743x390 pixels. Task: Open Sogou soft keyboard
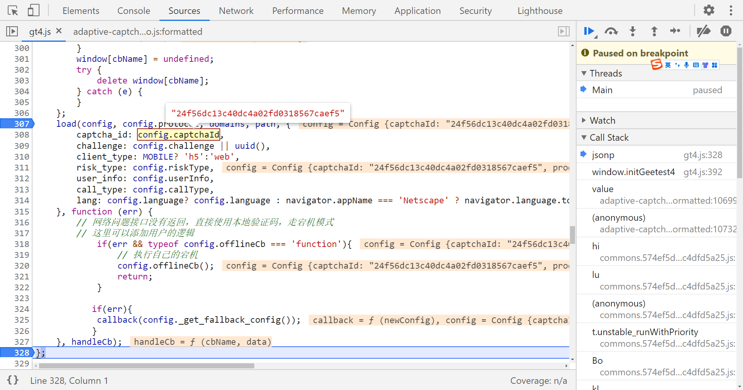click(696, 65)
